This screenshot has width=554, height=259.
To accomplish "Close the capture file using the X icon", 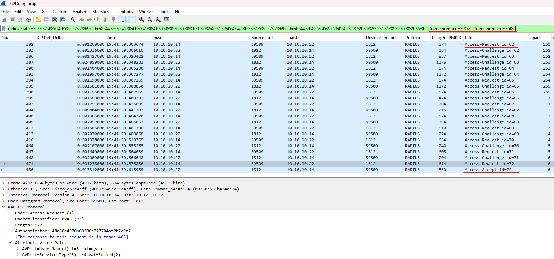I will coord(55,20).
